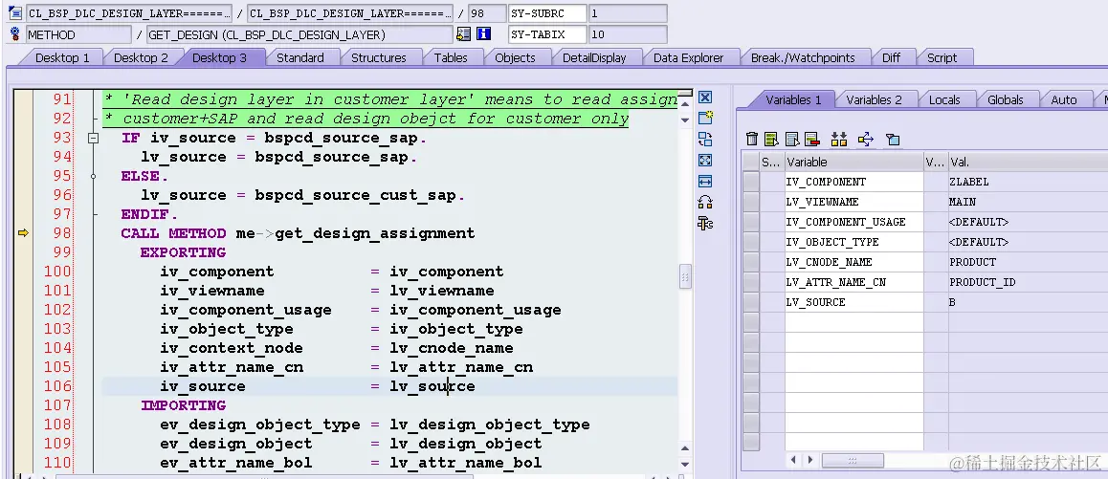Click the Val. column header
This screenshot has width=1108, height=479.
coord(1029,162)
